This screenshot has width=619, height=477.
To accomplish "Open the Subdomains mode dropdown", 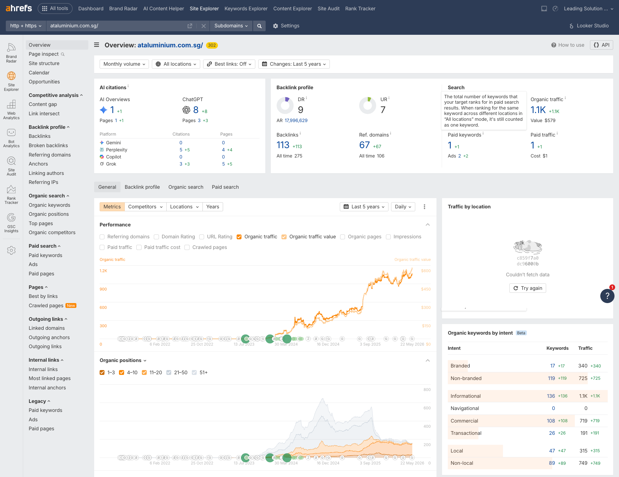I will point(231,26).
